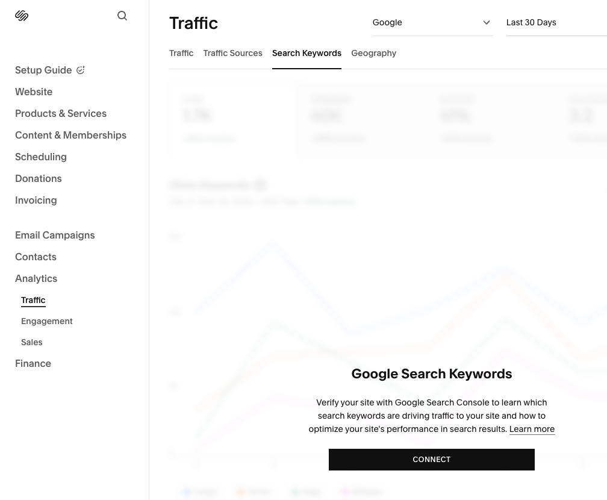The height and width of the screenshot is (500, 607).
Task: Go to Contacts
Action: pyautogui.click(x=36, y=257)
